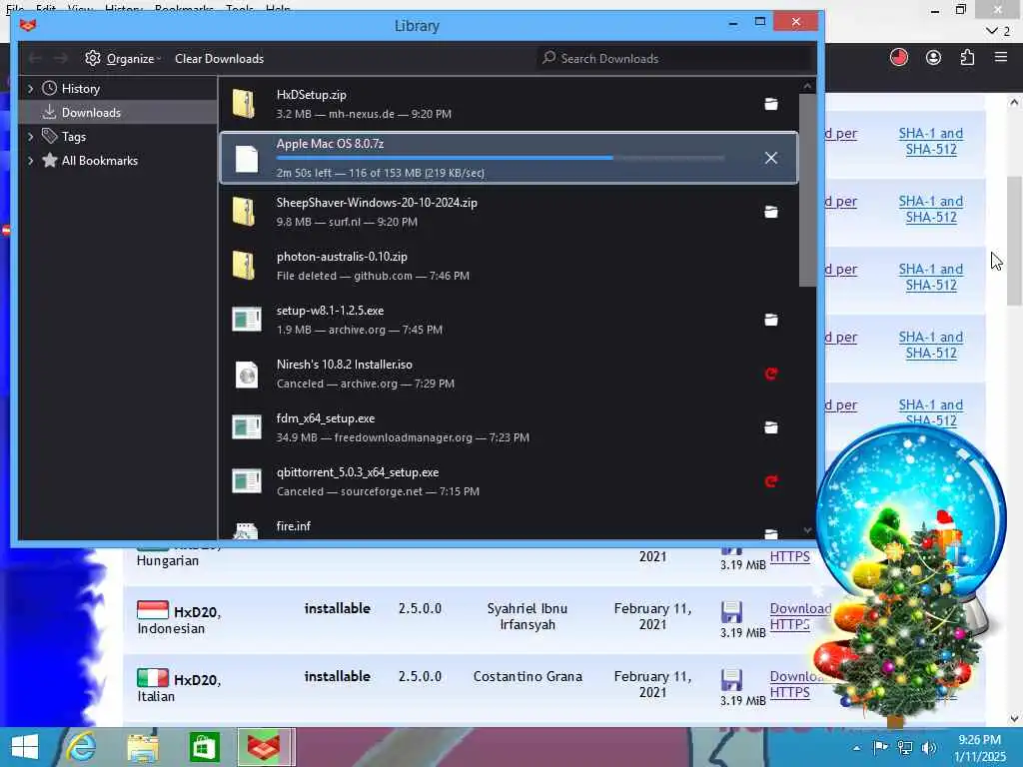Image resolution: width=1023 pixels, height=767 pixels.
Task: Click the floppy download icon for Indonesian HxD20
Action: [x=731, y=612]
